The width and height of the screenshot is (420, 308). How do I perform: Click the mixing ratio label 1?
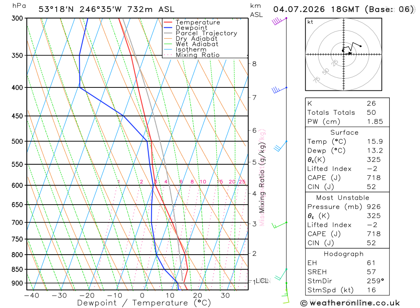tap(119, 182)
